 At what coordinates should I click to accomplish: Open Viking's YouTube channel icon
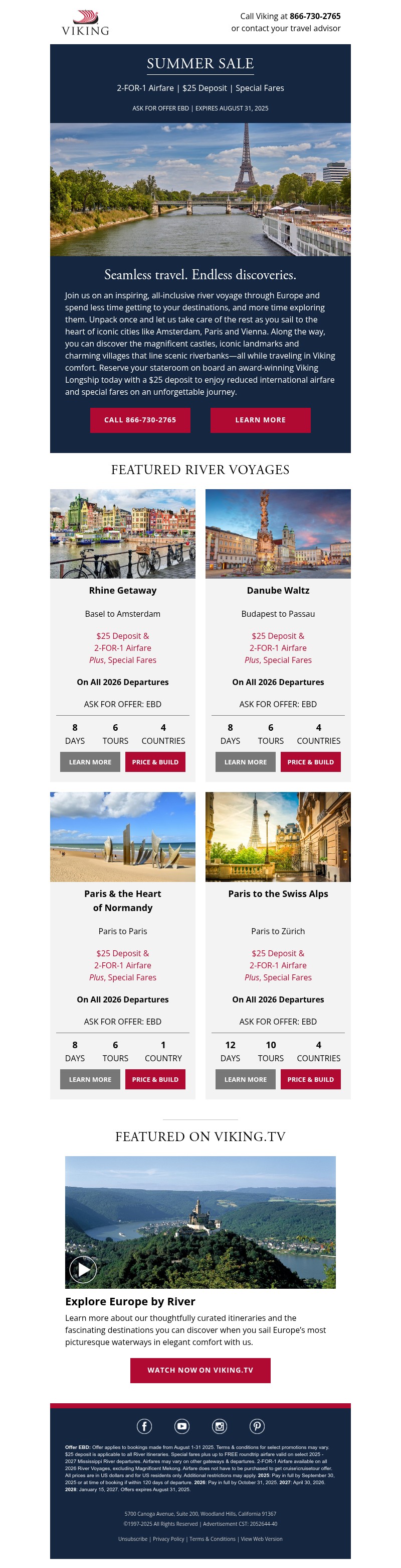pos(181,1425)
